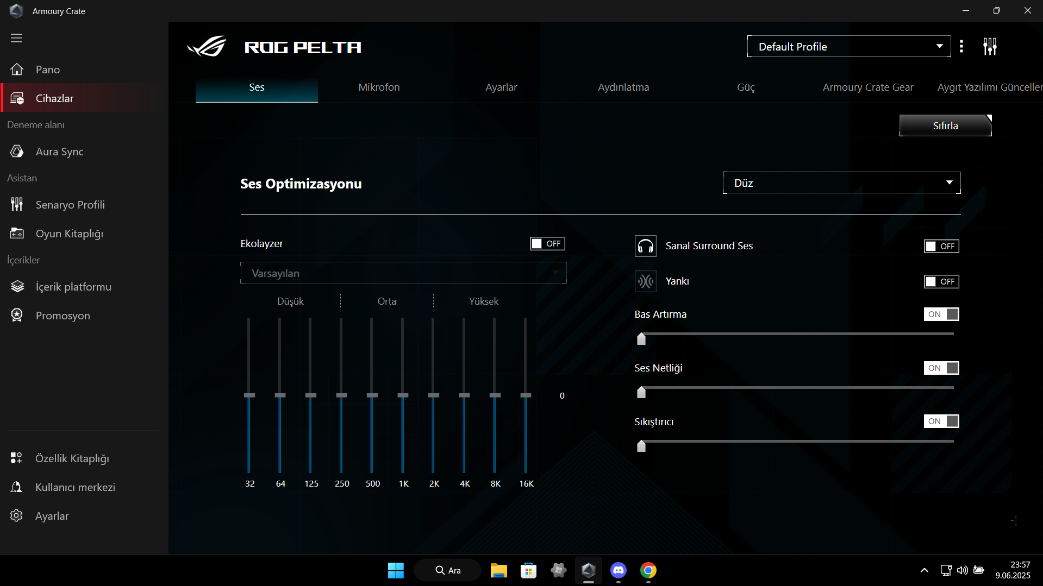Open the Armoury Crate Gear tab
This screenshot has width=1043, height=586.
click(868, 87)
